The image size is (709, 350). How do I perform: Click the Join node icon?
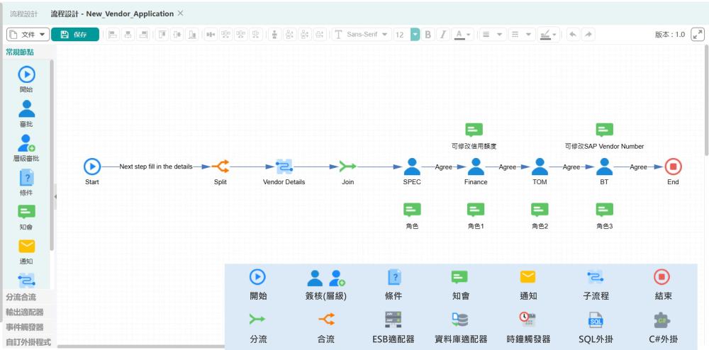pos(347,167)
